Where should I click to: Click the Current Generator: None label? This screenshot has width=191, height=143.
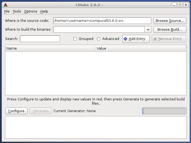tap(74, 111)
